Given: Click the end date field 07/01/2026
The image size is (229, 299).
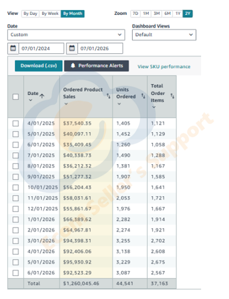Looking at the screenshot, I should click(x=100, y=48).
